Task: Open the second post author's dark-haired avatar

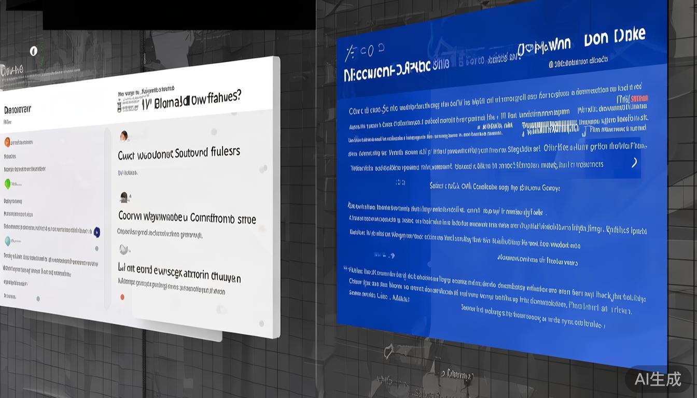Action: 124,197
